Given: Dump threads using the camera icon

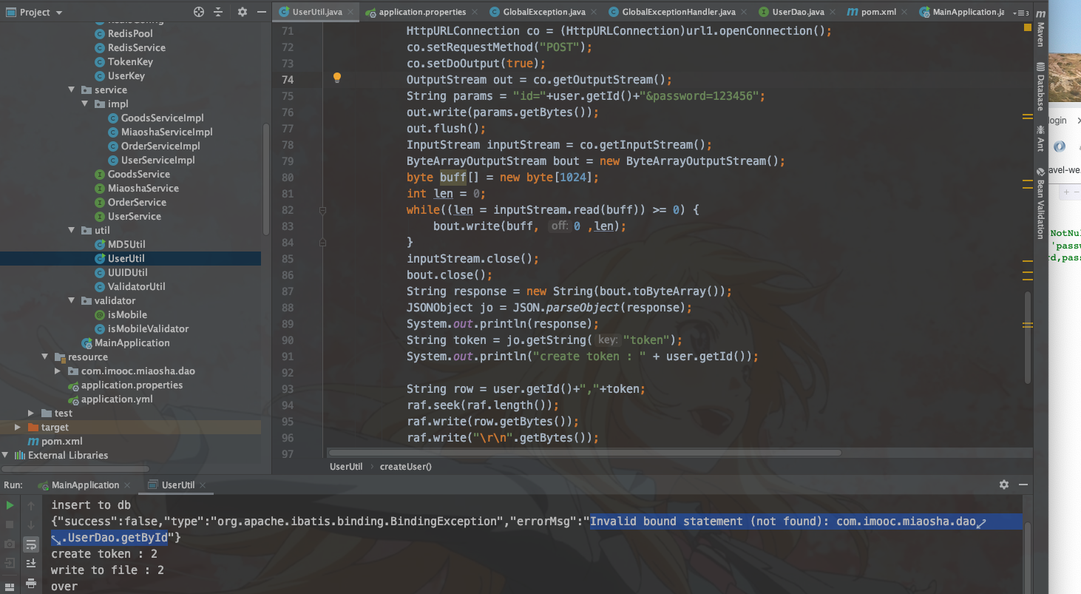Looking at the screenshot, I should [x=10, y=544].
